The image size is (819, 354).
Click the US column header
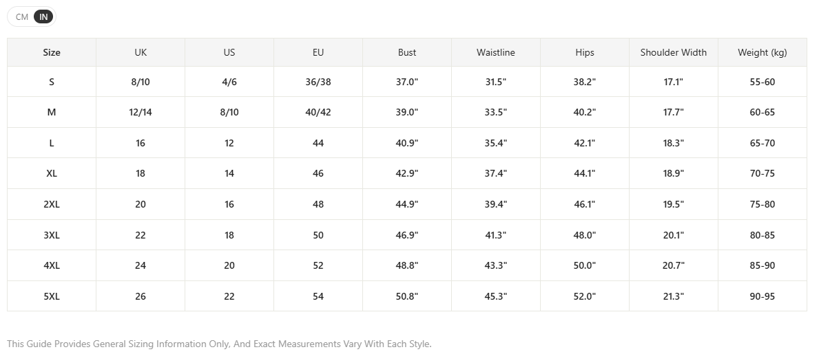(229, 52)
